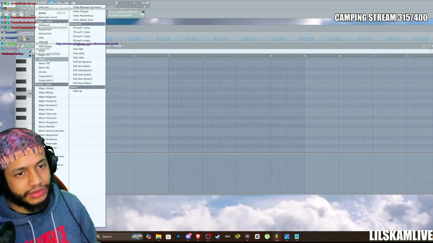The width and height of the screenshot is (433, 243).
Task: Expand the Advanced chords submenu
Action: (x=52, y=25)
